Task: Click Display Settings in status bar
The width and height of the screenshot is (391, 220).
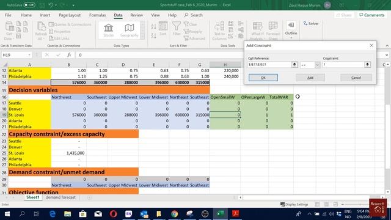Action: click(x=294, y=204)
